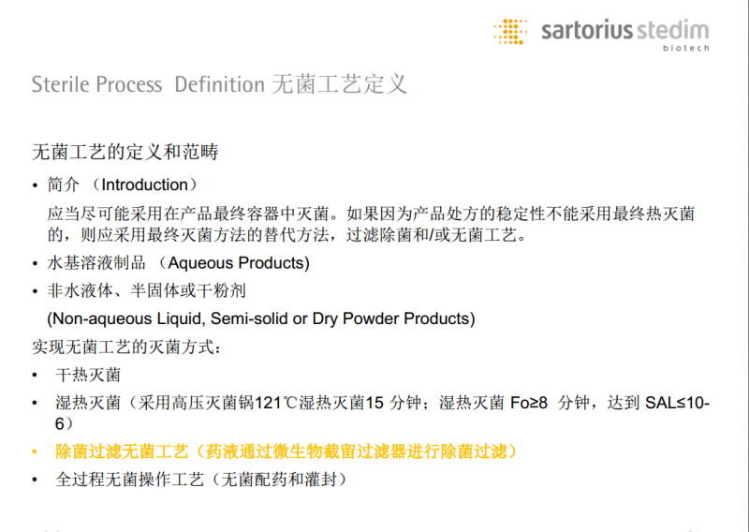This screenshot has height=532, width=749.
Task: Click the heading '无菌工艺的定义和范畴'
Action: 125,151
